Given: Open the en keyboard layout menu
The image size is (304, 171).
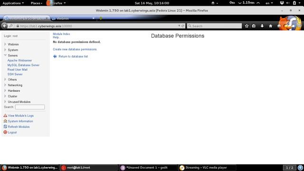Looking at the screenshot, I should pyautogui.click(x=269, y=3).
